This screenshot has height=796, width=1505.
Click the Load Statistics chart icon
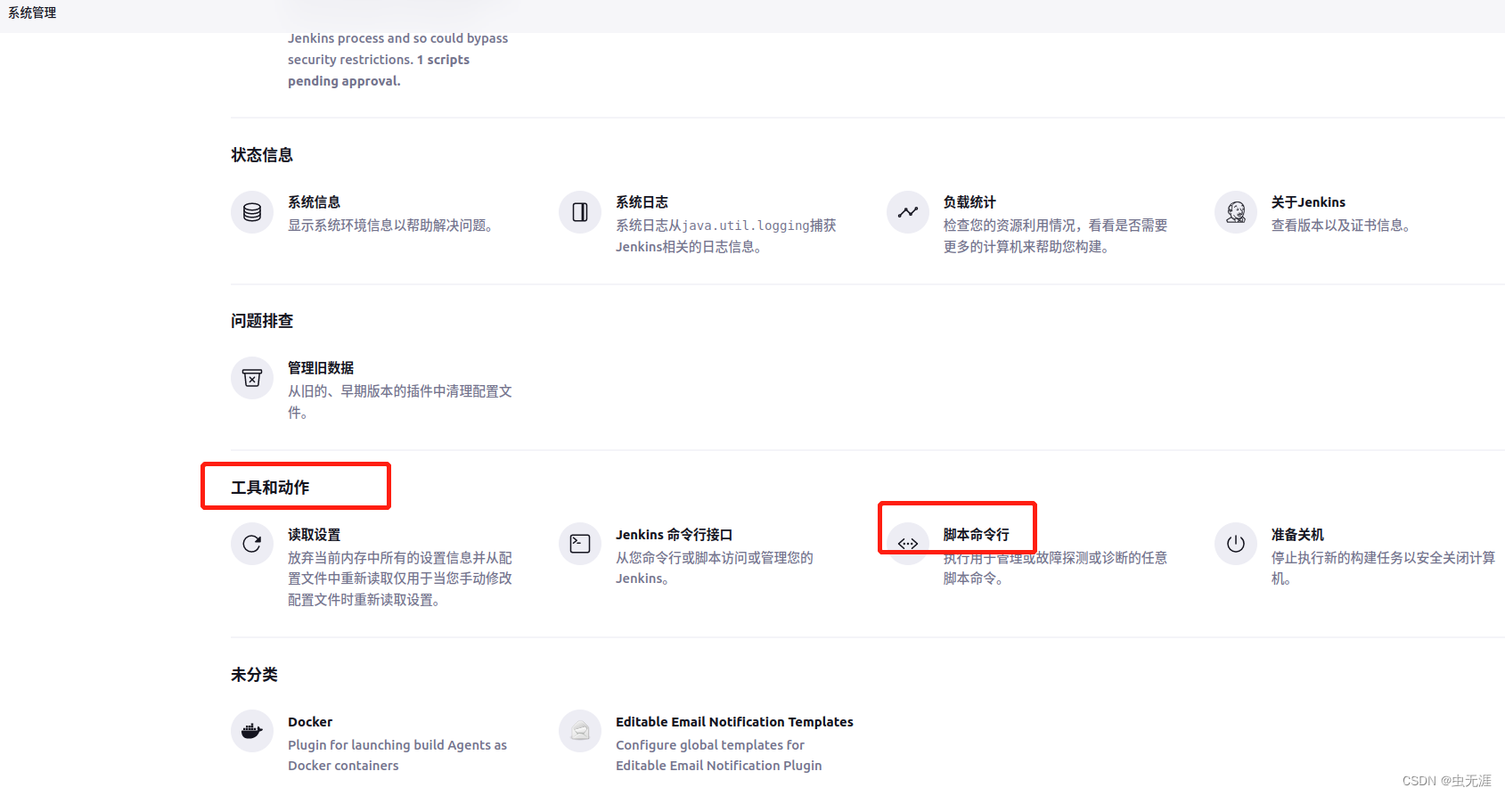[908, 212]
